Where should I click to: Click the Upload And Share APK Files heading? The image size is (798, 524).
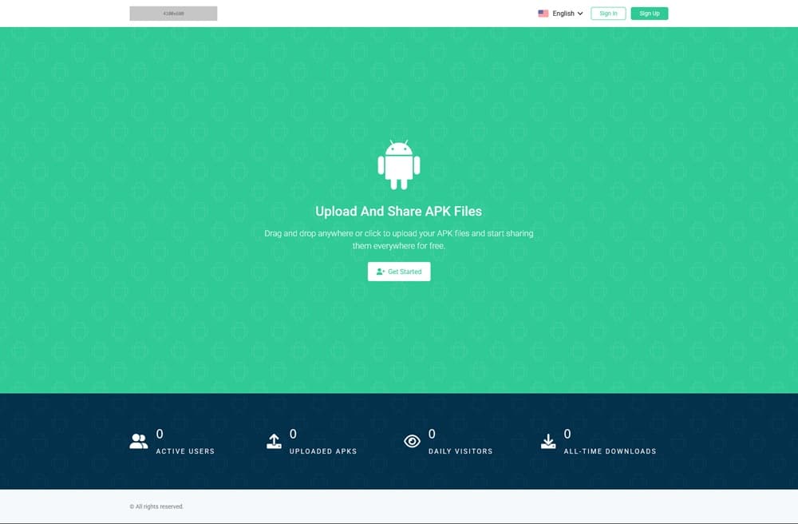click(x=398, y=212)
